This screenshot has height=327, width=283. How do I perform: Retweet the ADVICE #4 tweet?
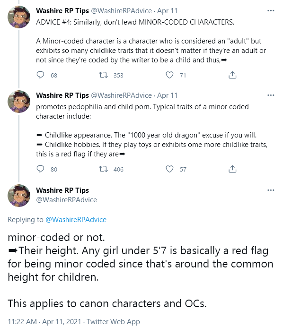click(x=103, y=75)
